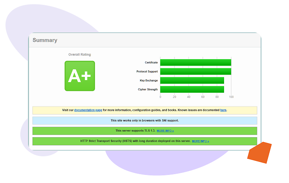Click the A+ overall rating badge
Viewport: 289px width, 183px height.
pos(80,76)
